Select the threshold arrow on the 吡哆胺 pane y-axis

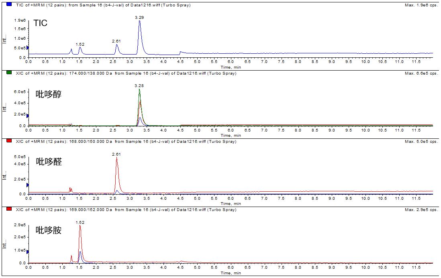tap(28, 252)
